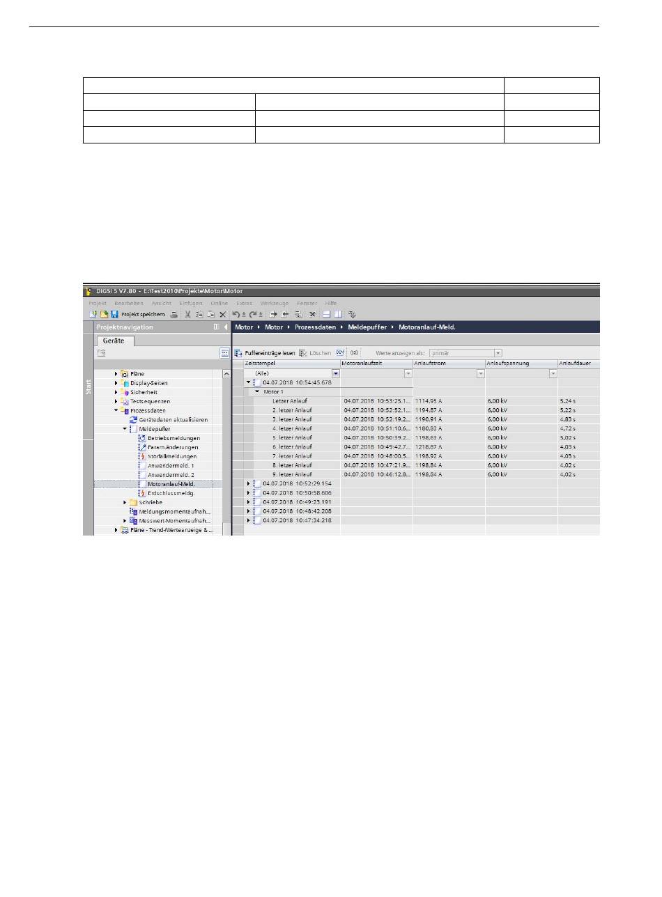Click the copy icon in the toolbar
Image resolution: width=662 pixels, height=897 pixels.
click(199, 314)
